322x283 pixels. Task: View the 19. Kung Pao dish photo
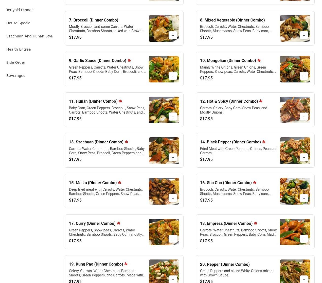pos(164,271)
